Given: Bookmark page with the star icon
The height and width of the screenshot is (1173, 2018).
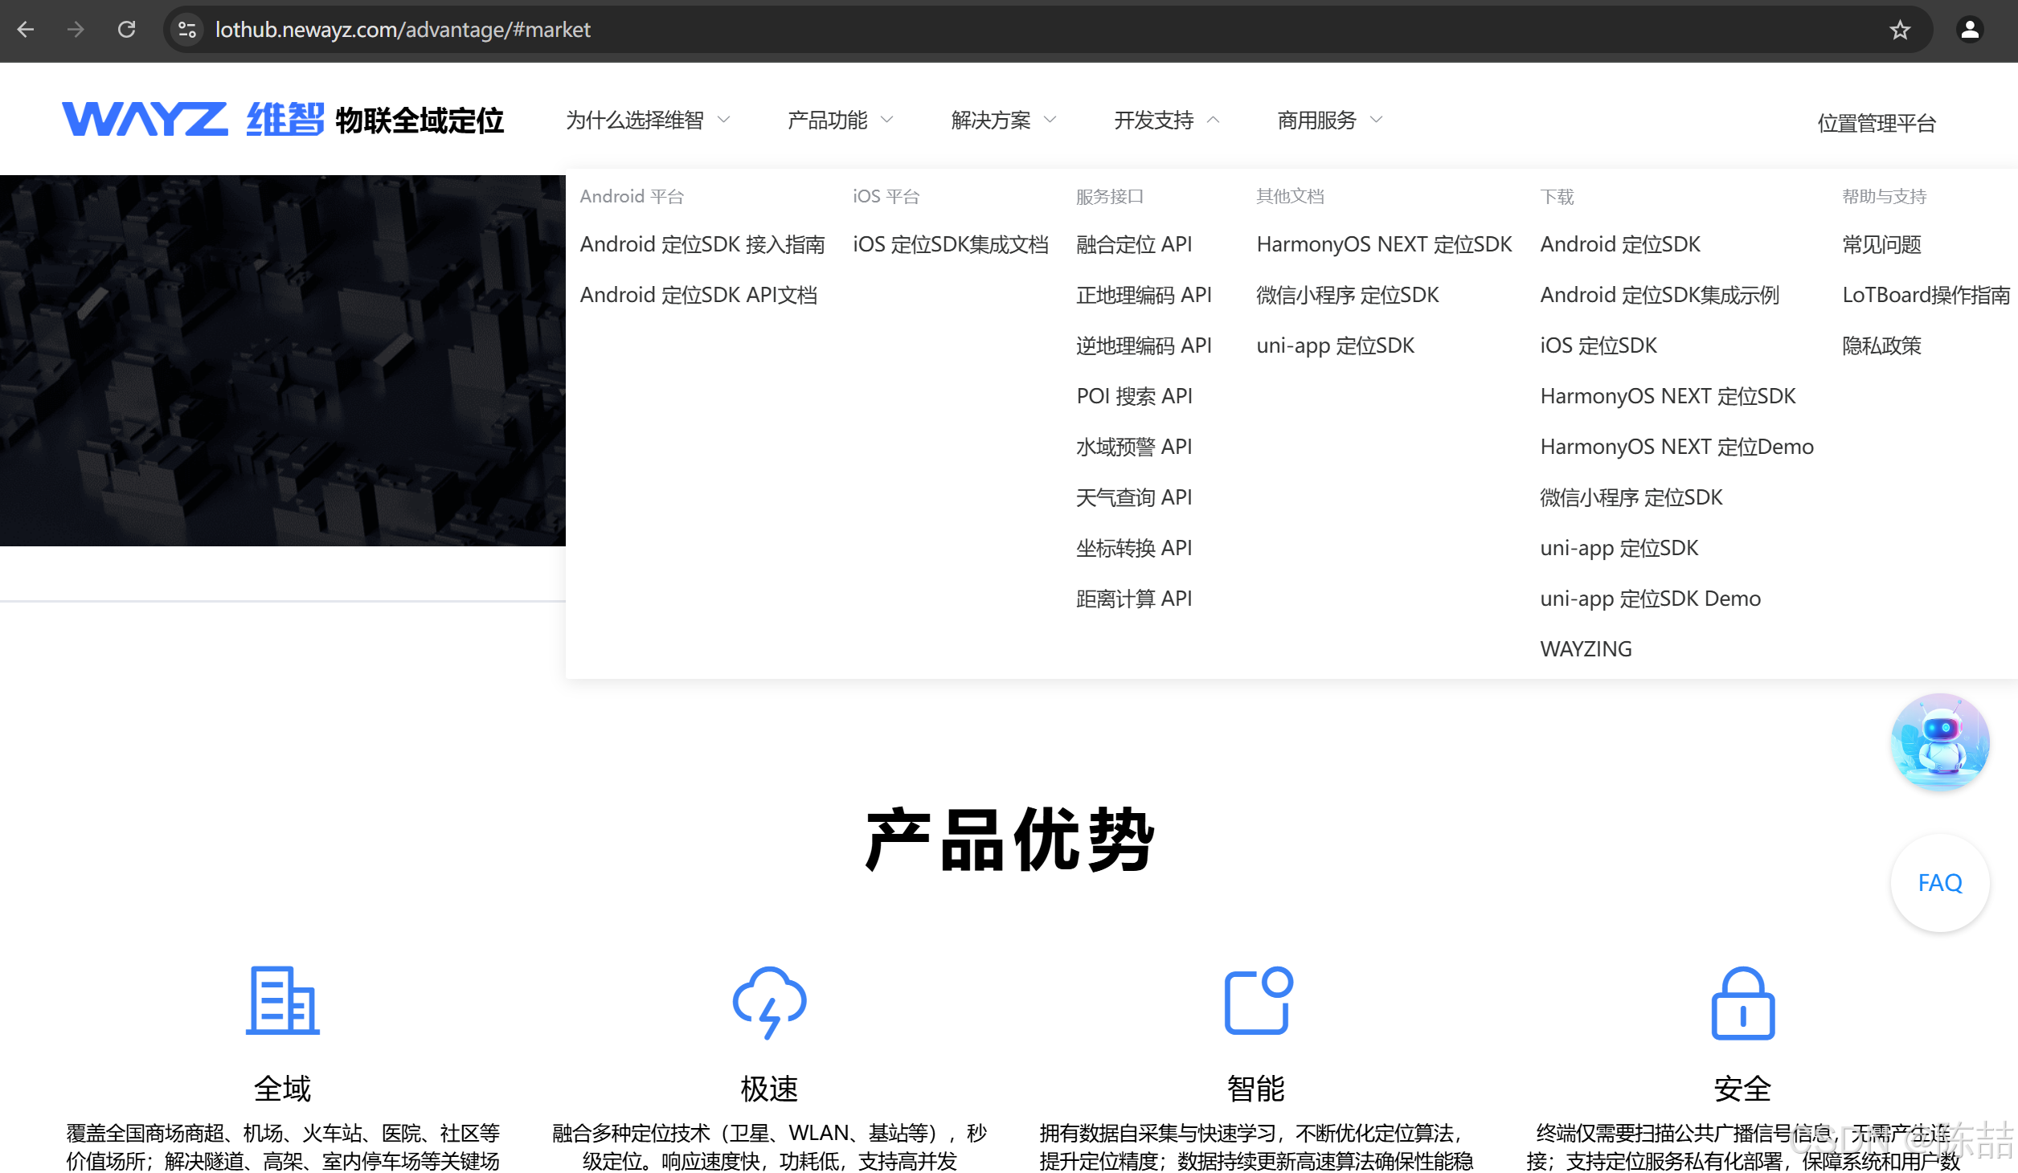Looking at the screenshot, I should click(1899, 31).
